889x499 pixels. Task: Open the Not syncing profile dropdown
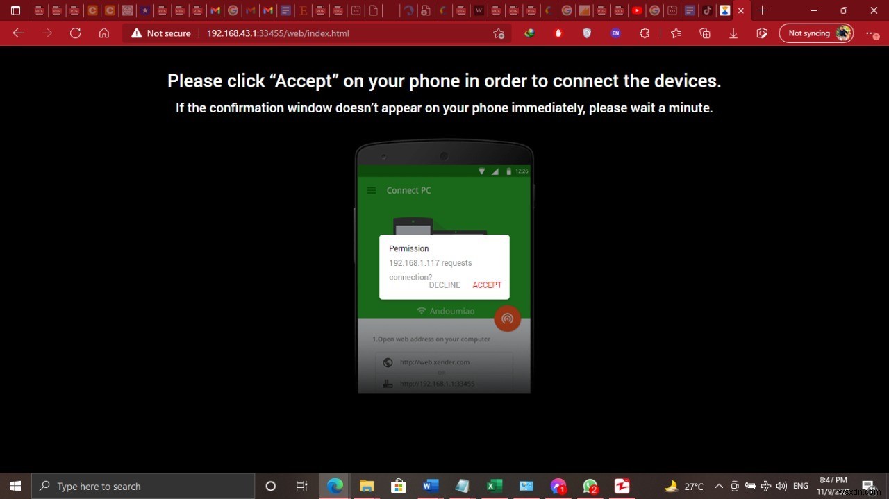(817, 33)
